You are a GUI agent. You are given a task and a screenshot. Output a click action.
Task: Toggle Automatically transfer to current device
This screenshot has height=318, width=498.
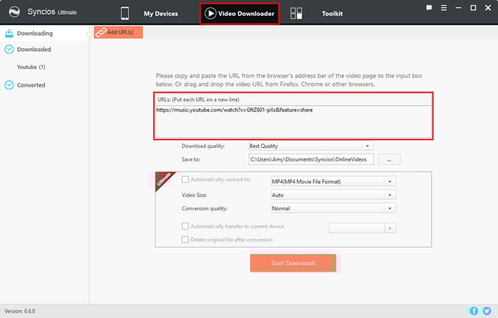[185, 226]
